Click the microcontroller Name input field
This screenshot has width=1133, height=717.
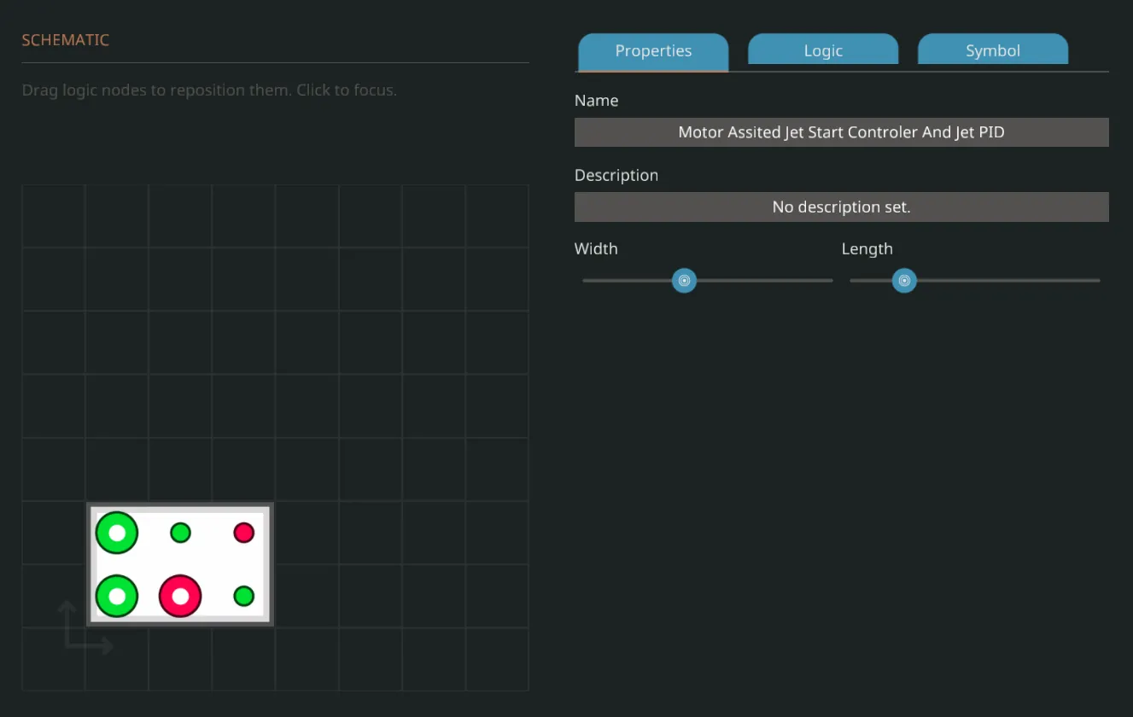[841, 132]
